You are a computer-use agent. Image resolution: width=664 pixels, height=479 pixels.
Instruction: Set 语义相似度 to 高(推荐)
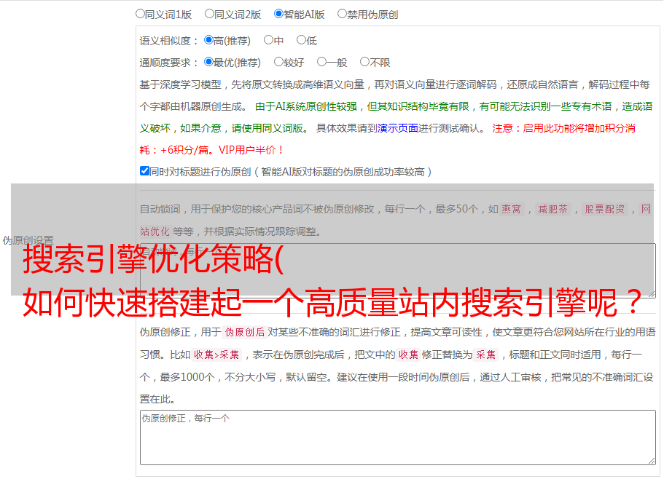pos(208,40)
